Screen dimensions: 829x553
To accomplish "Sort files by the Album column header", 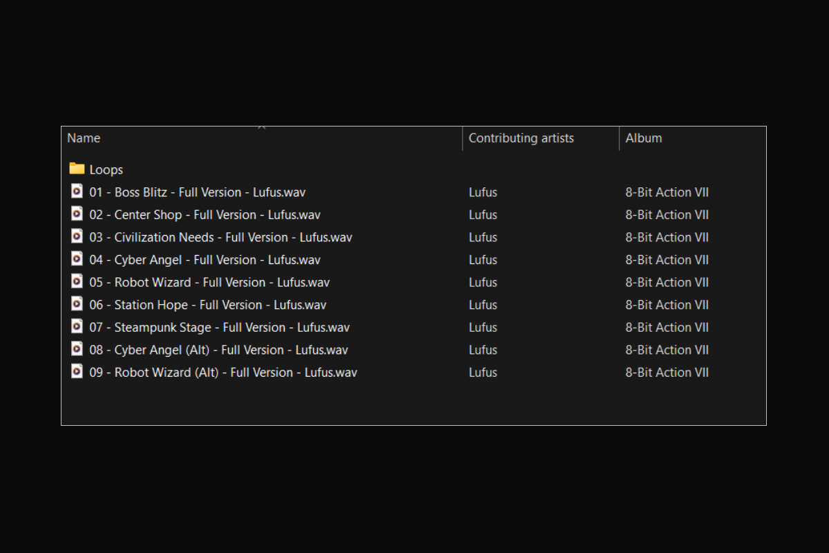I will [643, 138].
